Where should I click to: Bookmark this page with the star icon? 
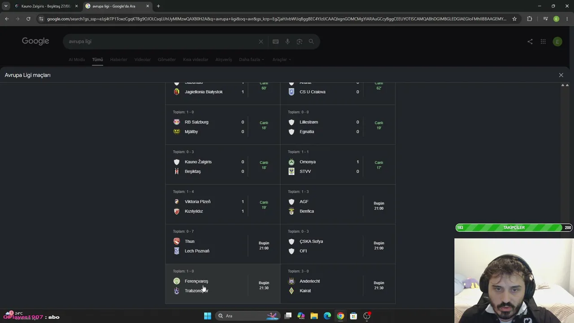pos(514,19)
